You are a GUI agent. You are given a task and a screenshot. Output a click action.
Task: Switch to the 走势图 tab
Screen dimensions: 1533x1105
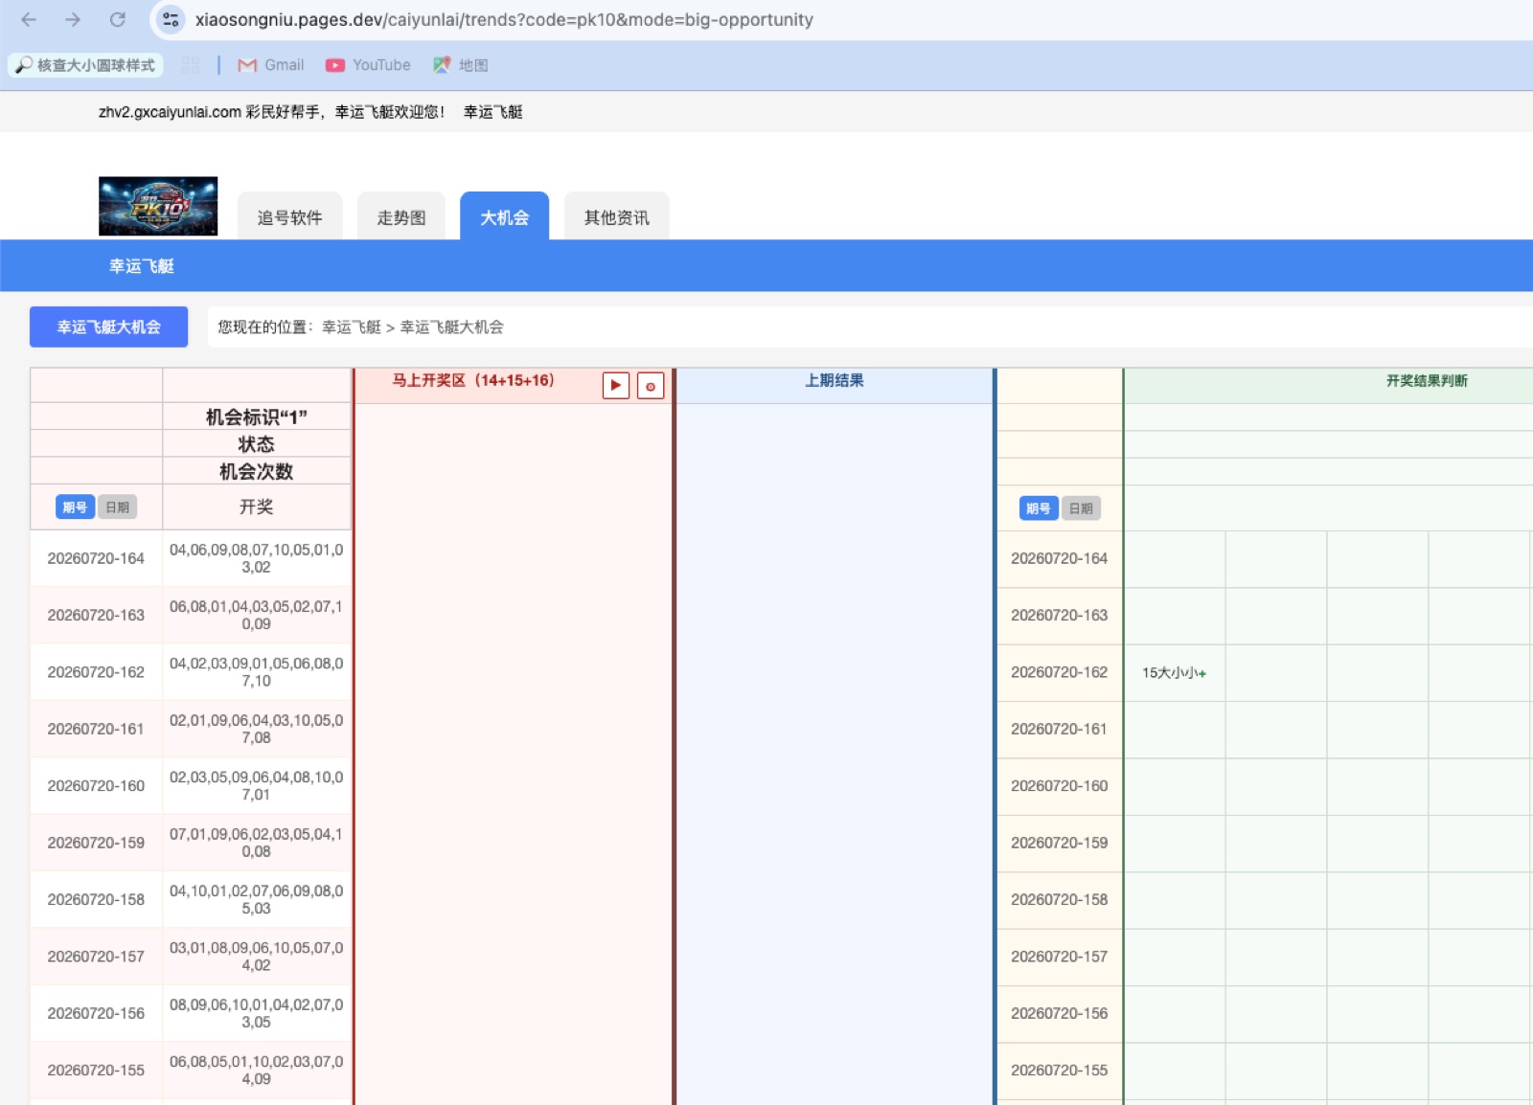pos(401,217)
